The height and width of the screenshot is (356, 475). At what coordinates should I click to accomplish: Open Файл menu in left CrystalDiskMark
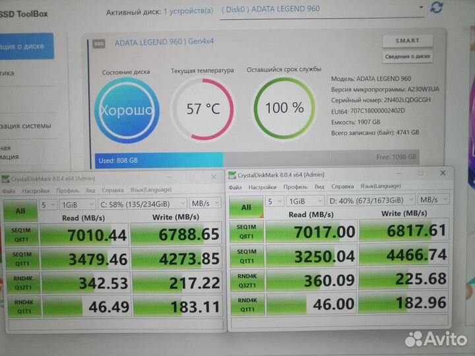click(9, 191)
